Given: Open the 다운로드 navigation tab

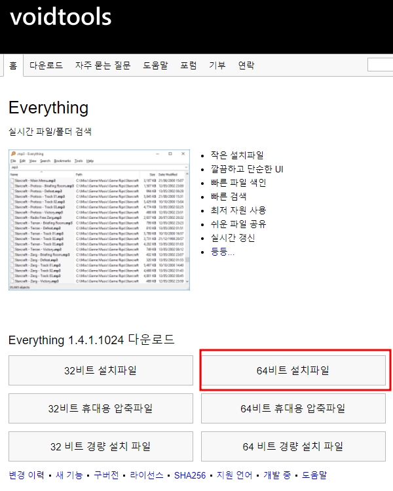Looking at the screenshot, I should coord(47,65).
